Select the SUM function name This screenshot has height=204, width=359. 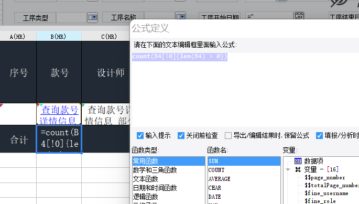click(244, 161)
